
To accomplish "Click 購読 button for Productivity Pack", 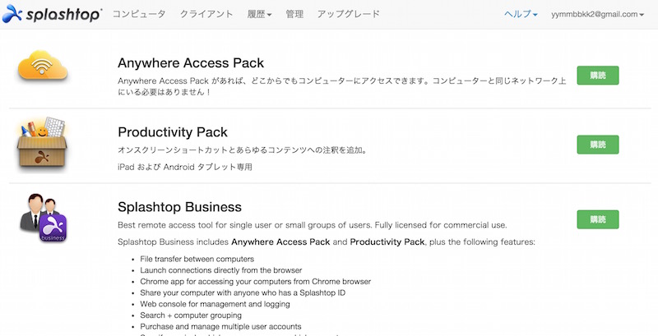I will [598, 145].
